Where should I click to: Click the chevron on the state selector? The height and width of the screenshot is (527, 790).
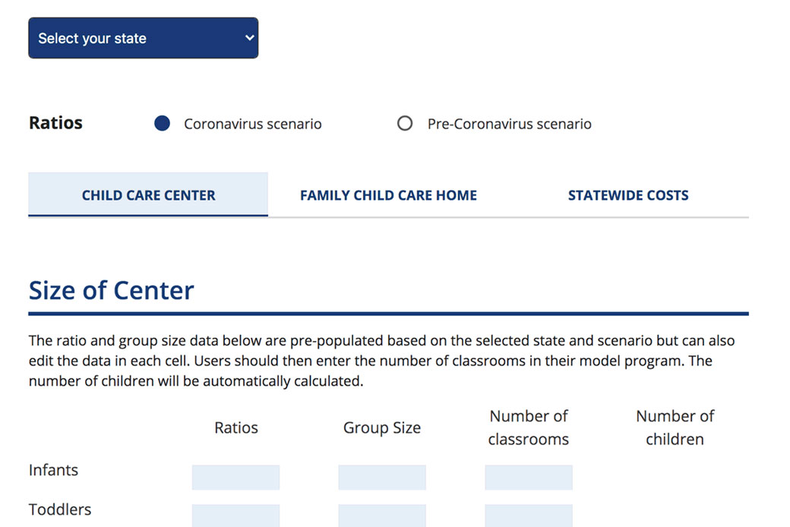[247, 37]
